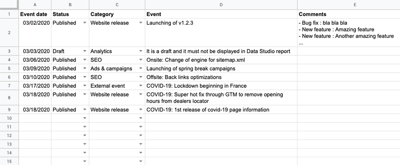This screenshot has width=400, height=165.
Task: Select date cell 03/02/2020
Action: click(35, 33)
